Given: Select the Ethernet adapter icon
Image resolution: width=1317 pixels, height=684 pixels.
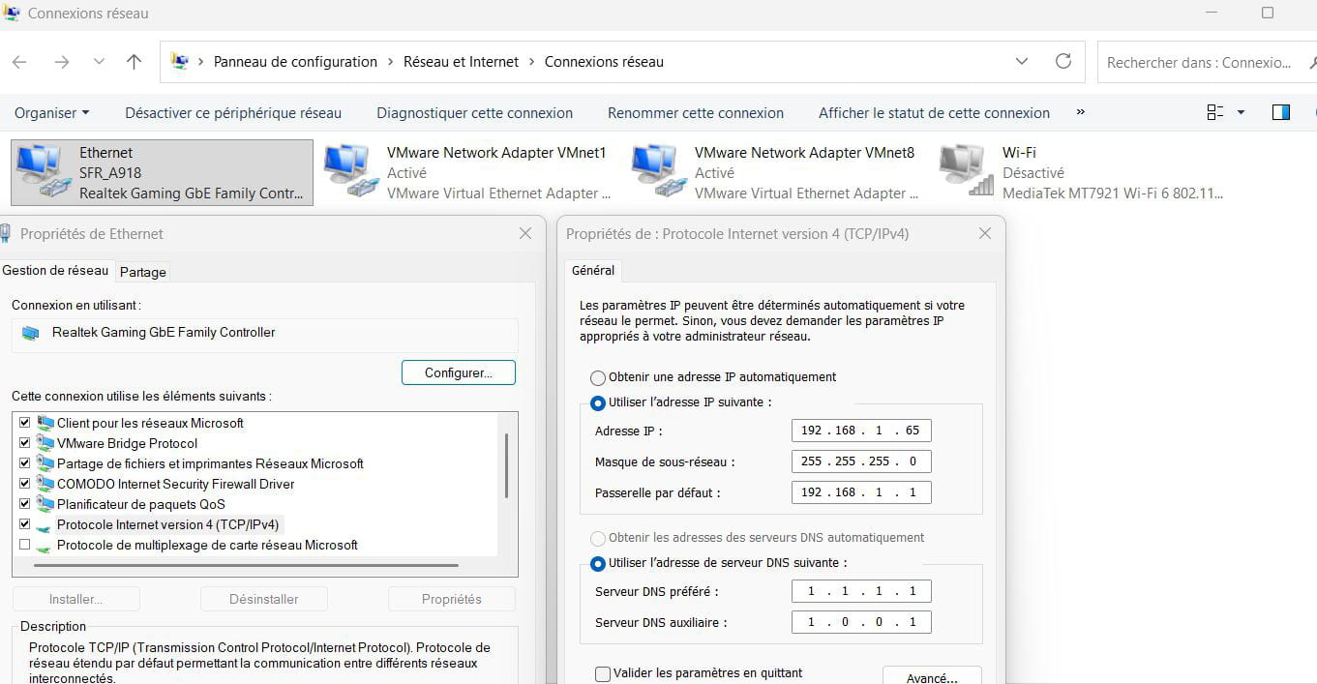Looking at the screenshot, I should 39,172.
